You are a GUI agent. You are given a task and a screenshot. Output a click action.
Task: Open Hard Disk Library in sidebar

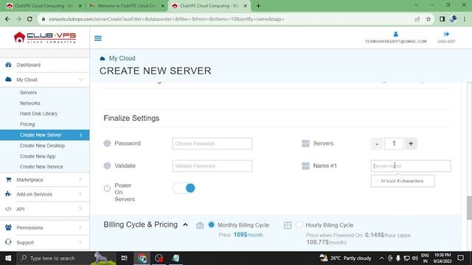(38, 113)
